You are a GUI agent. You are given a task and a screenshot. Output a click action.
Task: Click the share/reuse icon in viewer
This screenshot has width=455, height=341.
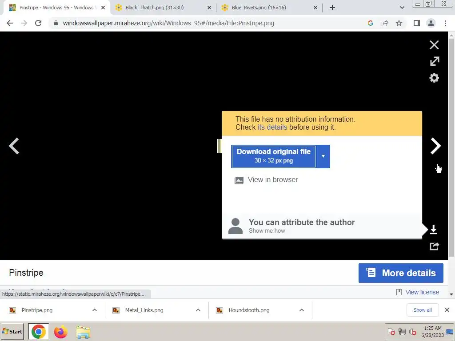[x=434, y=246]
